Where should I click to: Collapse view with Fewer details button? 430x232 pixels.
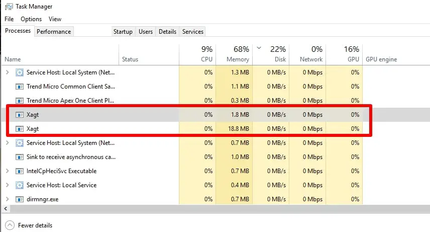pos(29,225)
